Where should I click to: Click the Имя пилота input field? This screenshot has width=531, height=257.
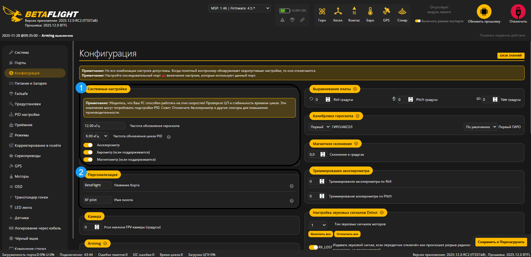coord(97,200)
